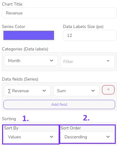Image resolution: width=117 pixels, height=146 pixels.
Task: Open the Filter combo box
Action: coord(88,61)
